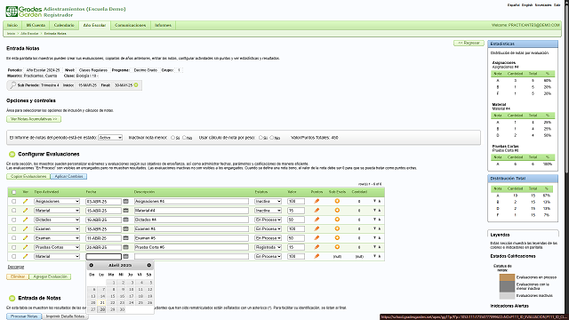This screenshot has height=320, width=569.
Task: Click the pencil edit icon for Prueba Corta #6
Action: tap(25, 247)
